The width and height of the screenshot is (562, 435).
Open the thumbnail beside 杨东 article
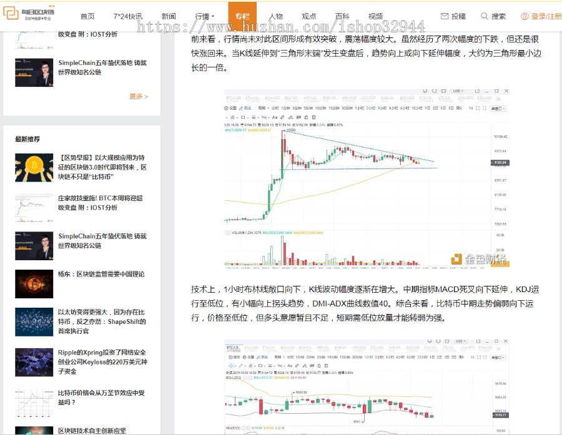[x=34, y=284]
